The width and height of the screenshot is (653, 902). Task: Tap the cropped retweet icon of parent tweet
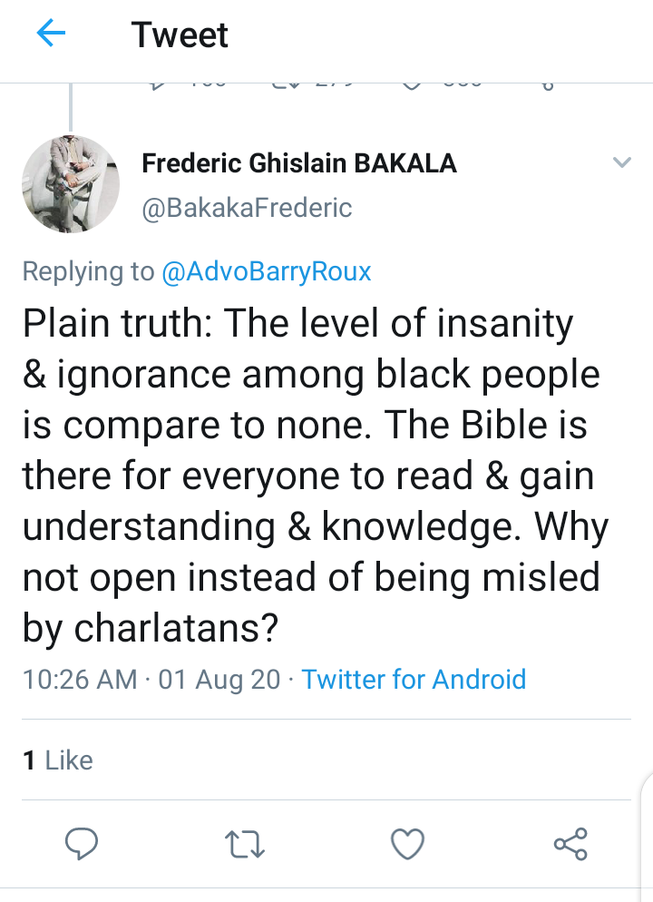point(285,85)
